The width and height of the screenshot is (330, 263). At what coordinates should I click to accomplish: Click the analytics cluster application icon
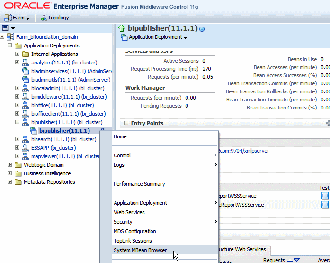(26, 63)
